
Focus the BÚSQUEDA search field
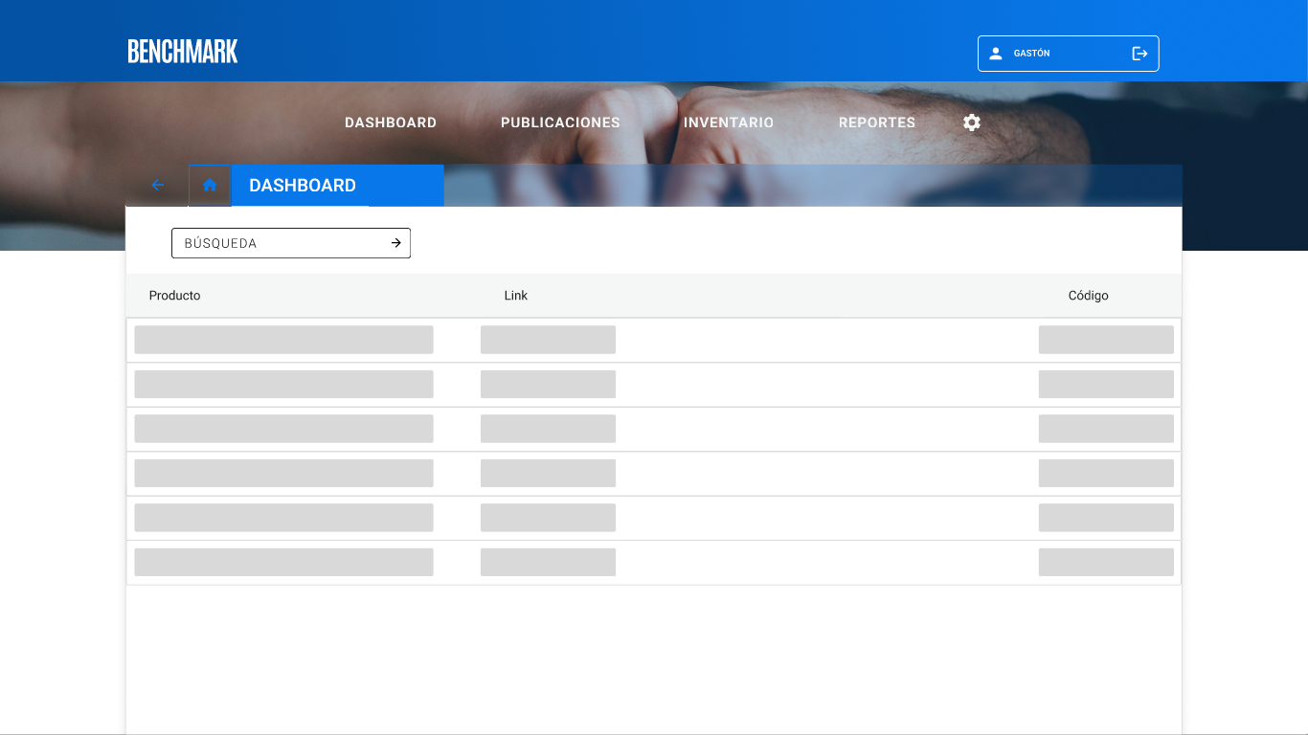[278, 243]
